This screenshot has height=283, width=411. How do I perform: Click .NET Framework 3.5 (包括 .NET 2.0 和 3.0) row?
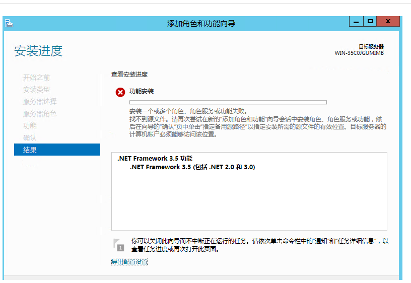pos(192,167)
